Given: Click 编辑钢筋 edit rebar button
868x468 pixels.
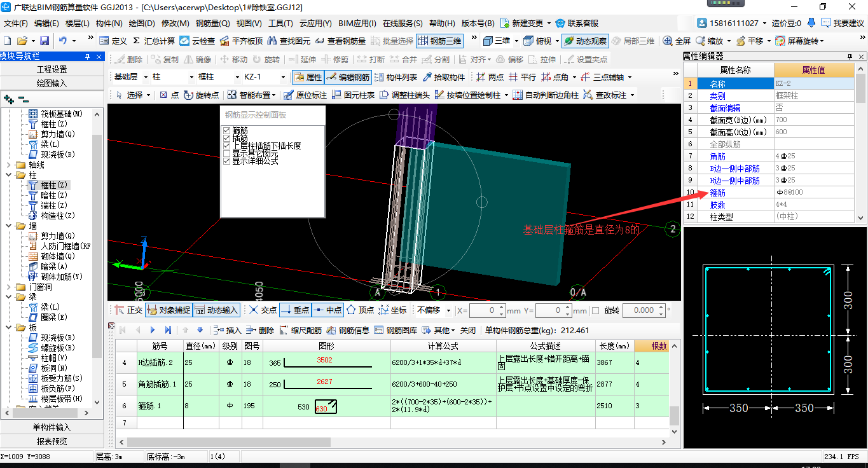Looking at the screenshot, I should [x=348, y=77].
